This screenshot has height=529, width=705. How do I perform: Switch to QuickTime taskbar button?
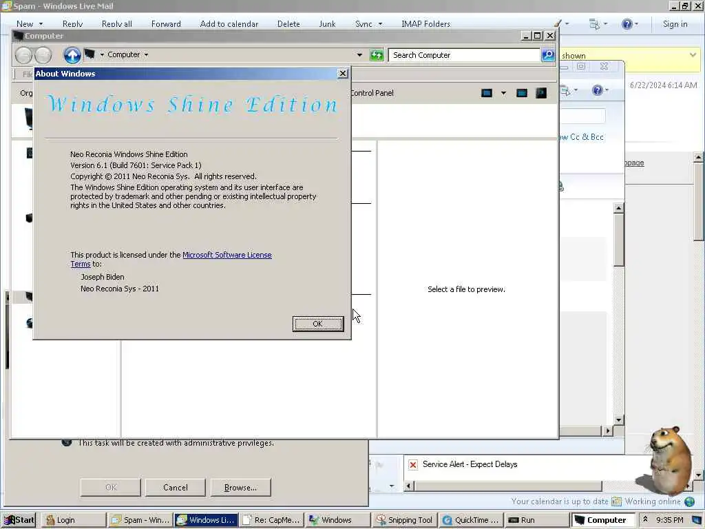(470, 520)
